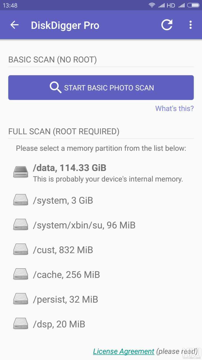The image size is (202, 360).
Task: Open the "What's this?" link
Action: coord(175,109)
